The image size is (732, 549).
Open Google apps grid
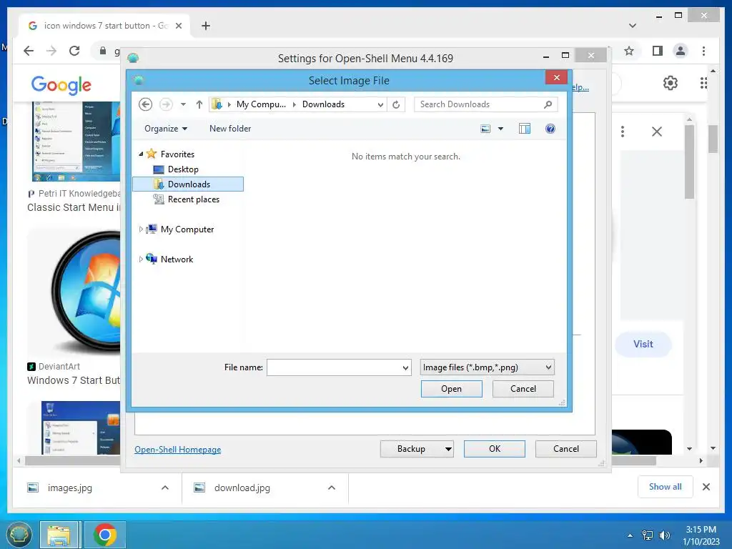(703, 83)
